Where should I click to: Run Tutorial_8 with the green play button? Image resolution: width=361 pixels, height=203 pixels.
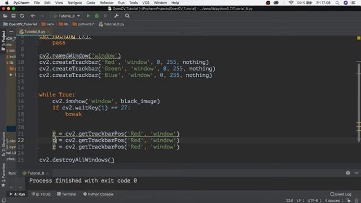click(88, 16)
